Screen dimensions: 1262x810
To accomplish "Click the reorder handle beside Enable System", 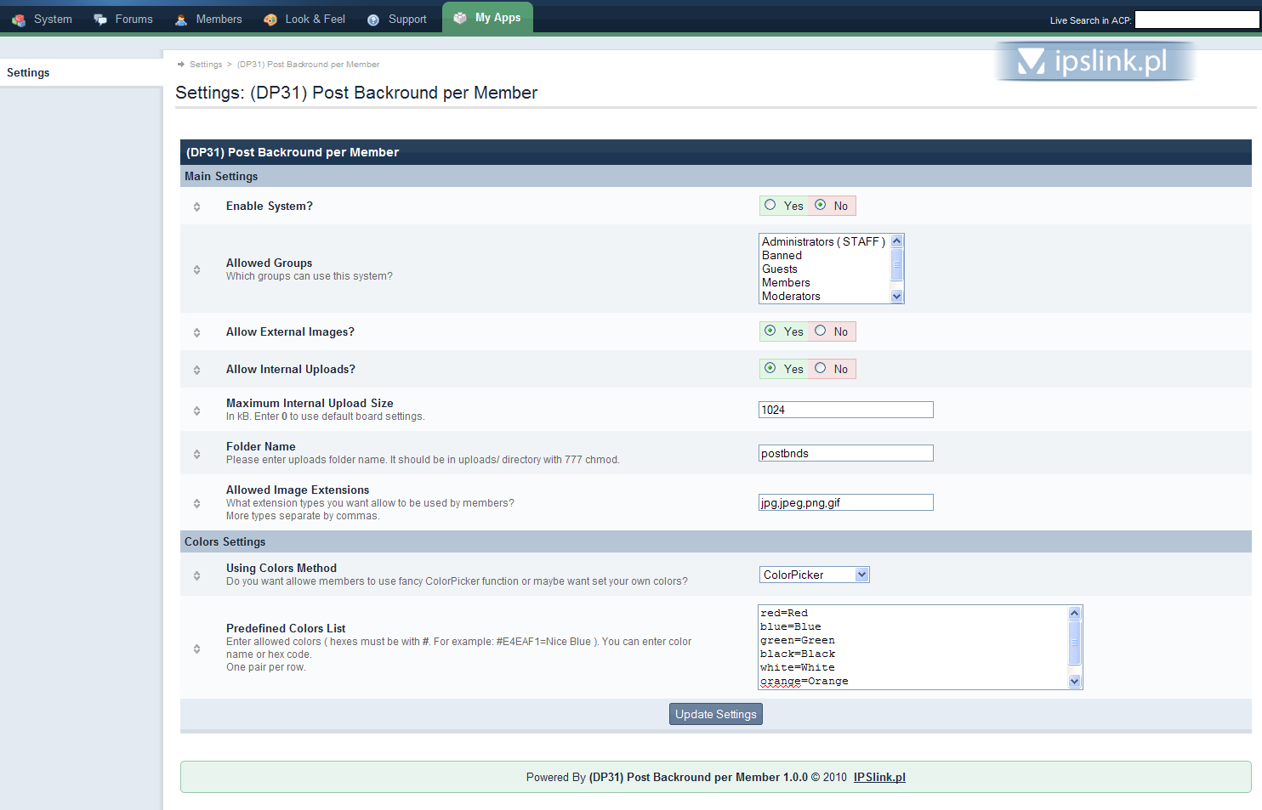I will coord(196,207).
